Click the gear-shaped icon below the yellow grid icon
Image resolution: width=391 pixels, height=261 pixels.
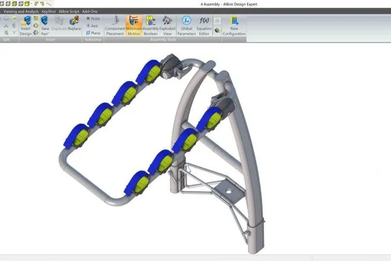click(x=36, y=25)
